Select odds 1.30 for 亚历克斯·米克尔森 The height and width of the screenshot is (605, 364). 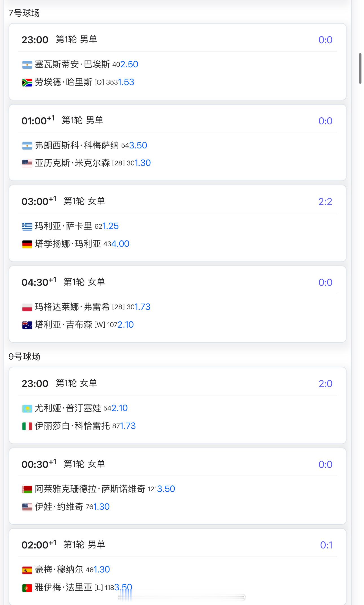[142, 163]
